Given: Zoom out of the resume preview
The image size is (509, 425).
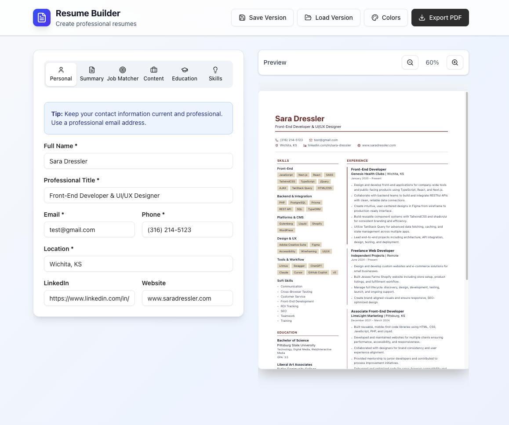Looking at the screenshot, I should 410,62.
